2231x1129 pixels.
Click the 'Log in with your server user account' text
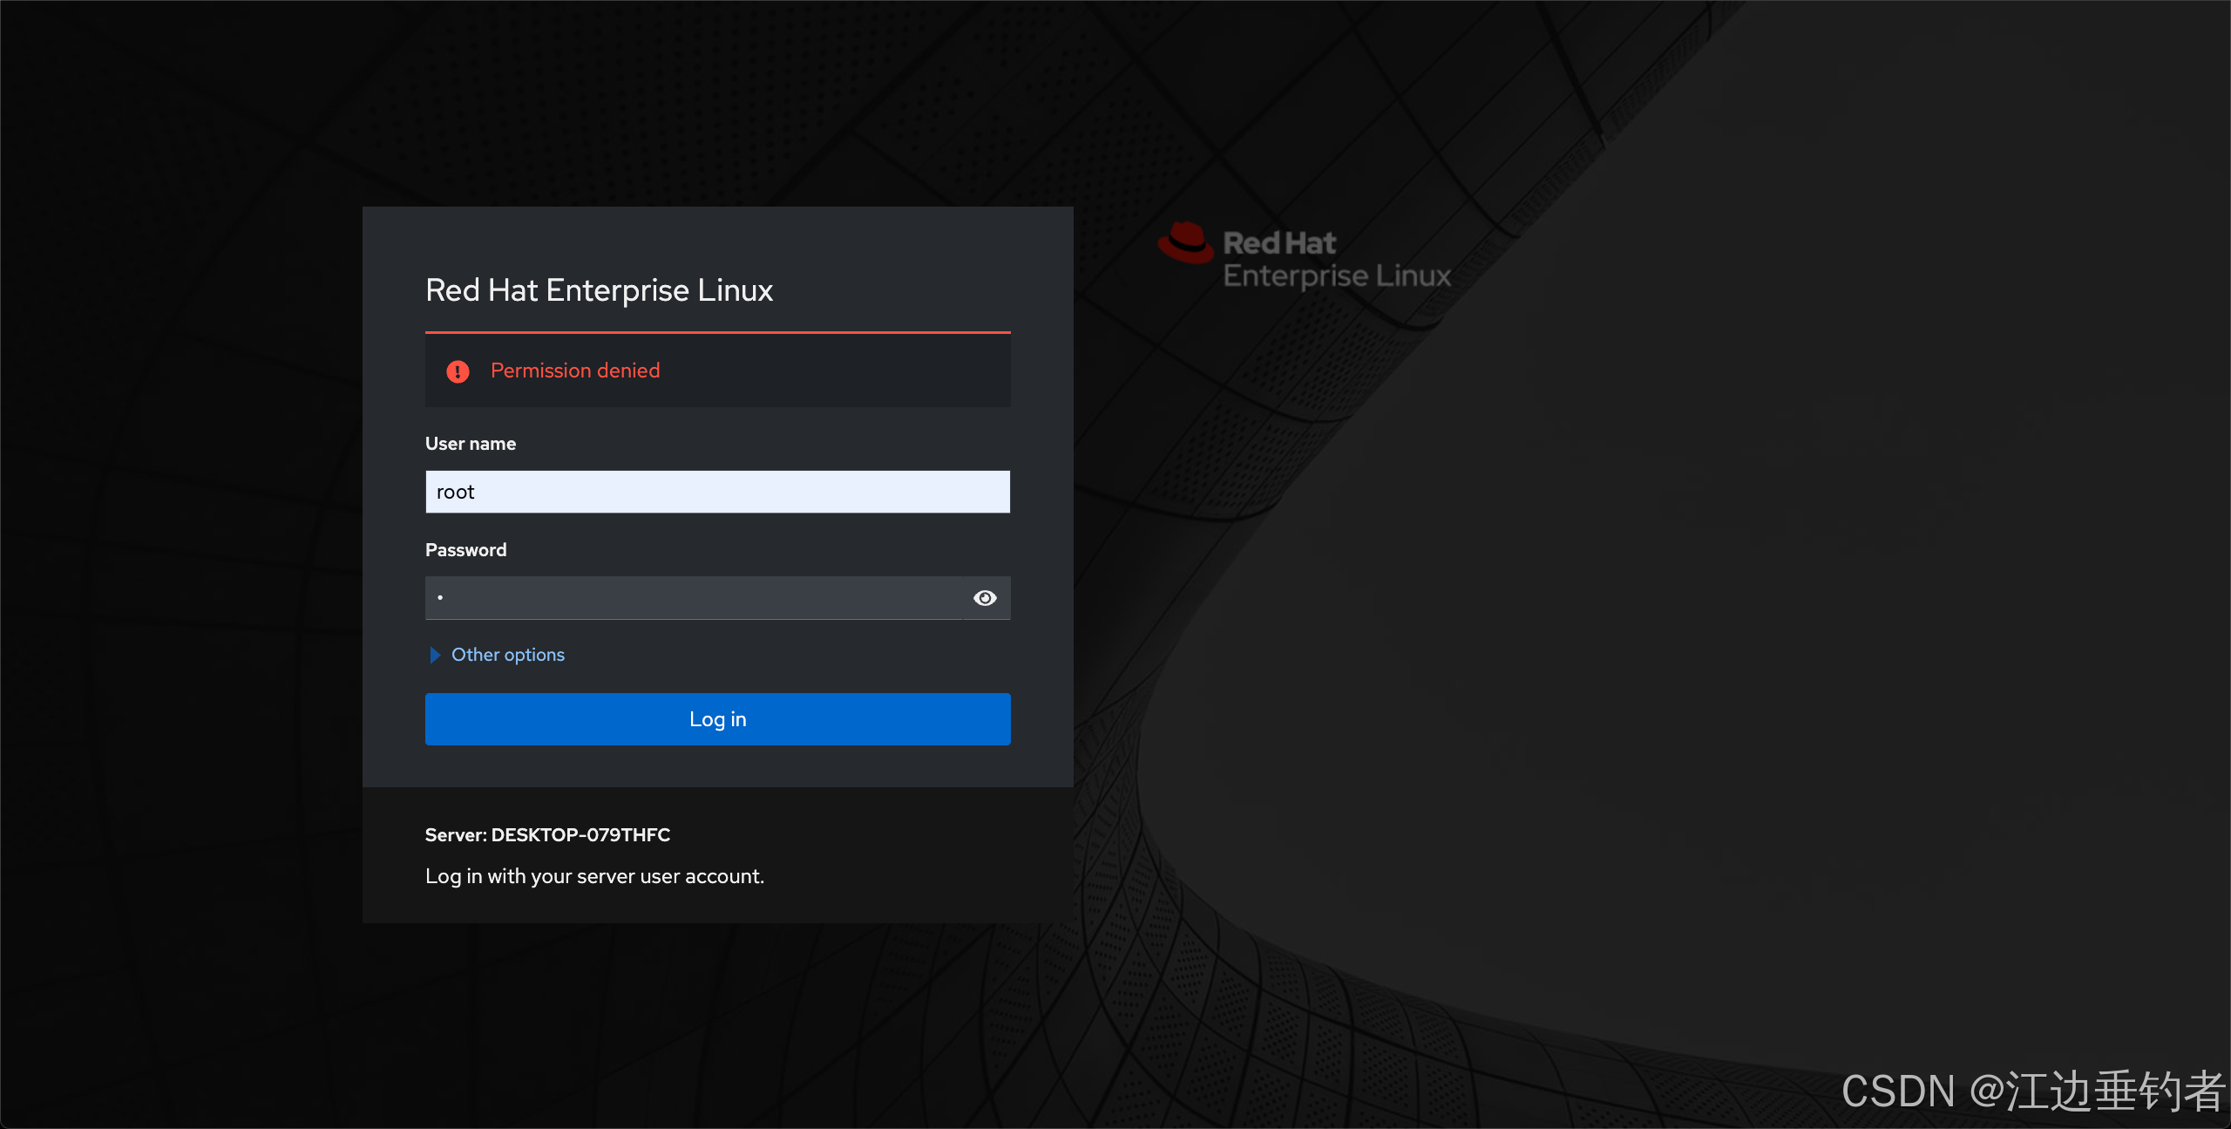pos(594,876)
